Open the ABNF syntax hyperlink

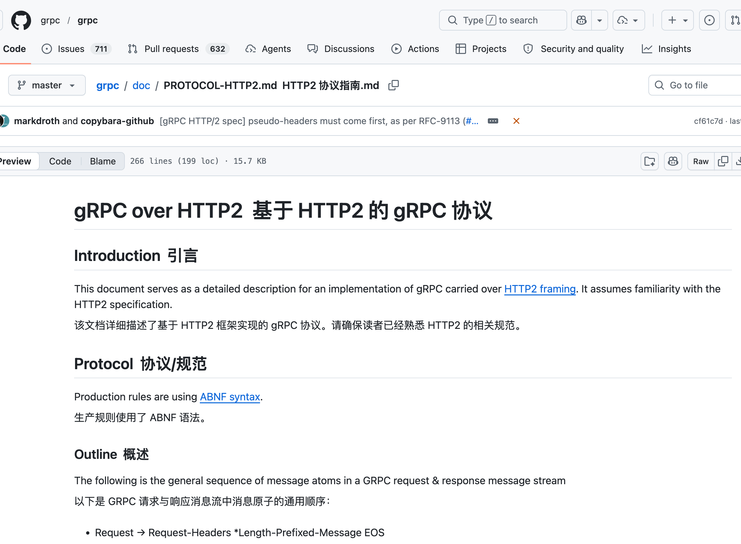(230, 397)
